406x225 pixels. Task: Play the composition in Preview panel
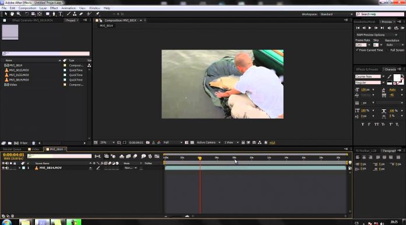click(x=370, y=28)
